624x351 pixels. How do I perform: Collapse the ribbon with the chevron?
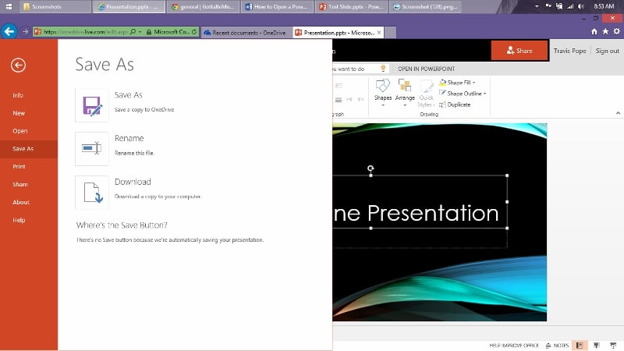pos(618,113)
